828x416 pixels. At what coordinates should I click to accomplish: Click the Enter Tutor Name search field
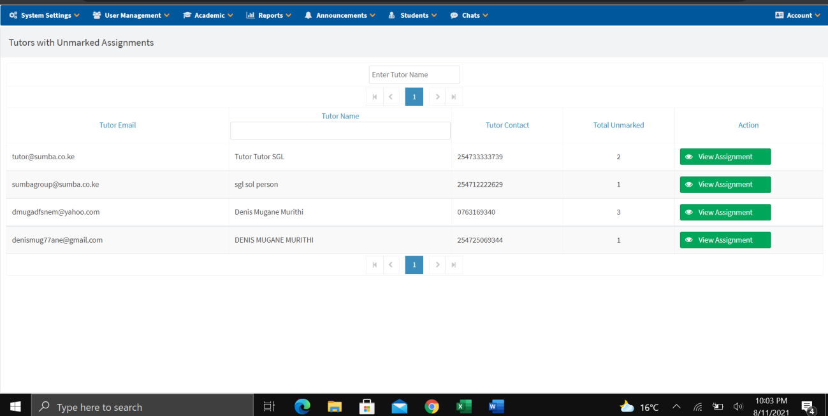pyautogui.click(x=414, y=75)
